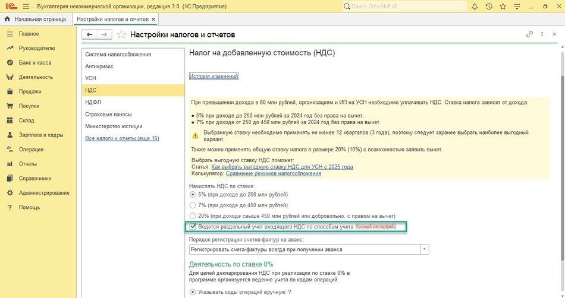
Task: Uncheck раздельный учет входящего НДС checkbox
Action: (x=193, y=227)
